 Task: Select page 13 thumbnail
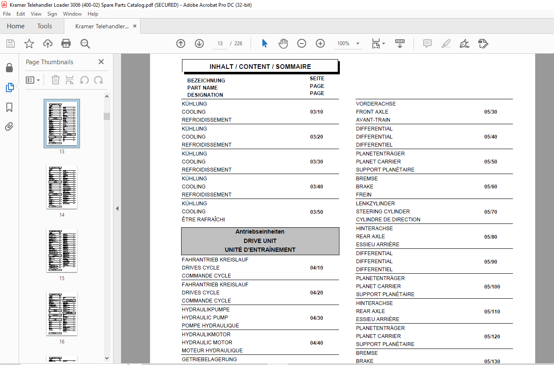point(62,123)
